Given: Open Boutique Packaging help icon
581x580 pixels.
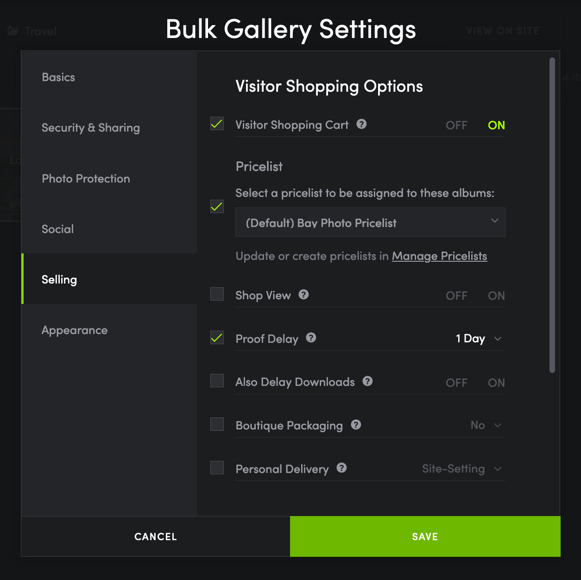Looking at the screenshot, I should pos(356,425).
